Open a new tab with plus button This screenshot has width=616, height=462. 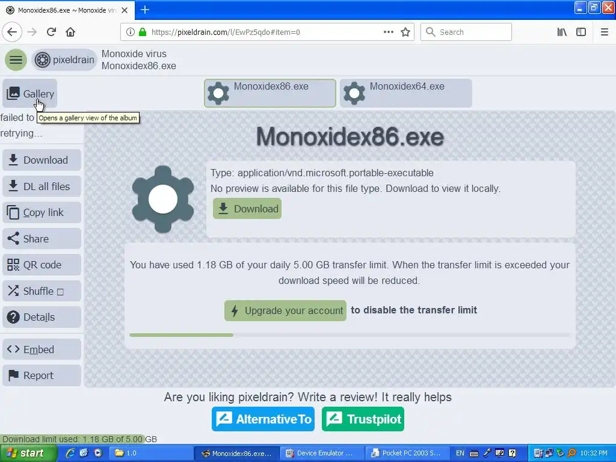144,10
